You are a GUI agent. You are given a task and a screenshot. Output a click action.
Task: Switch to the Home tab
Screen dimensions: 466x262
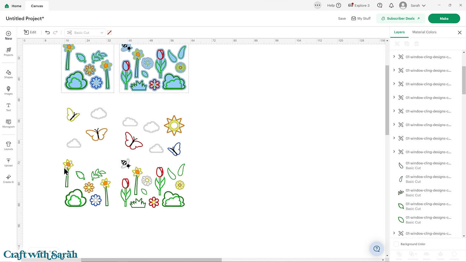click(13, 6)
